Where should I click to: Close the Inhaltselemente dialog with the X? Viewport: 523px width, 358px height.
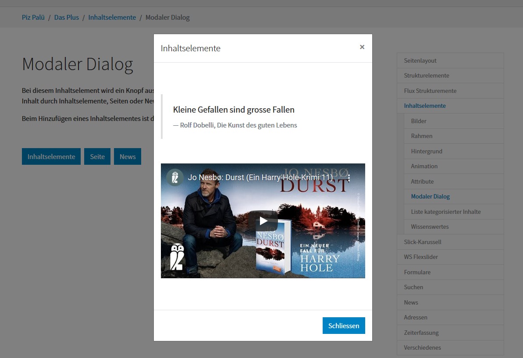click(x=362, y=47)
